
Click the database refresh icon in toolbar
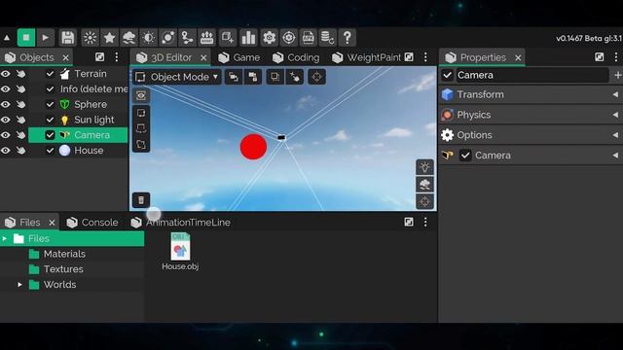tap(328, 38)
